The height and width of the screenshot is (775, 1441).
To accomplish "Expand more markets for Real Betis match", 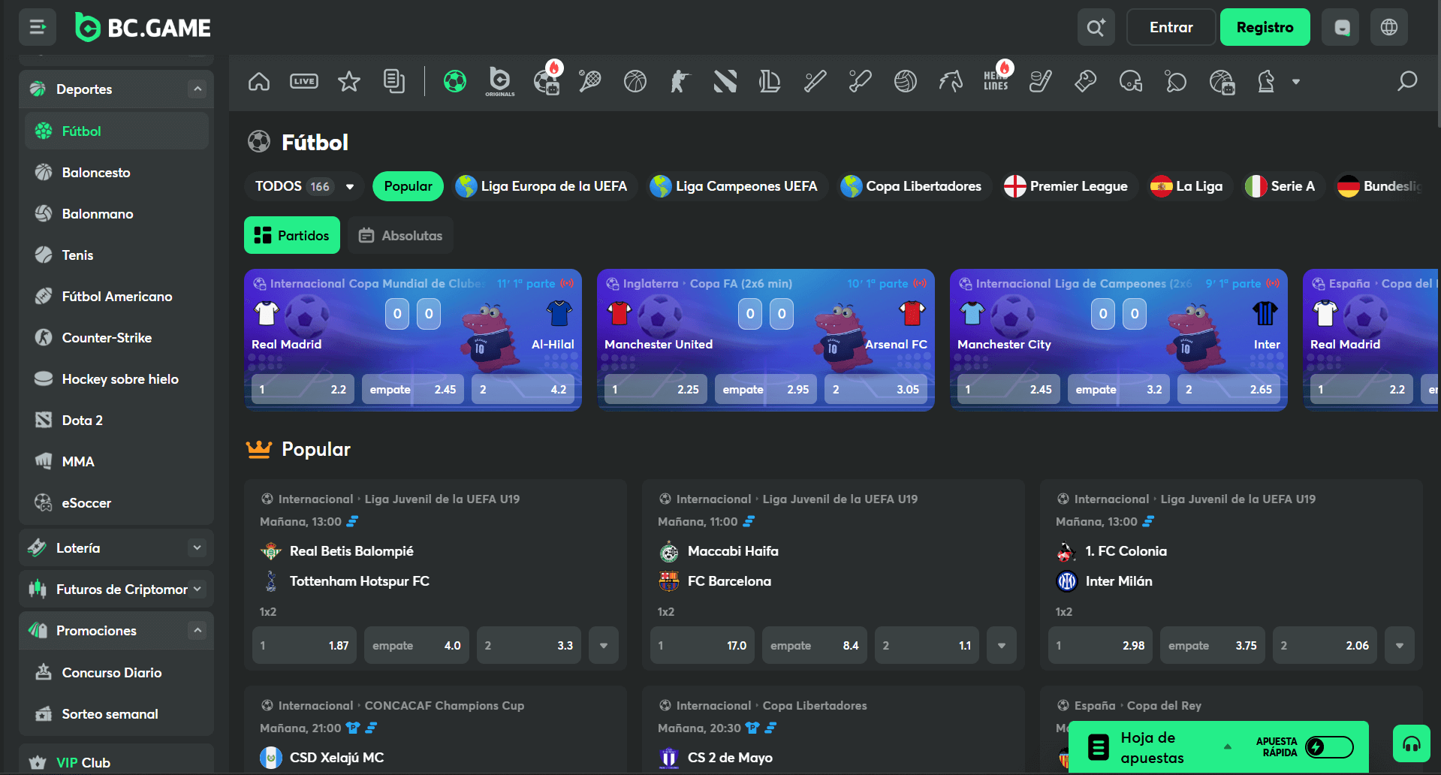I will 604,646.
